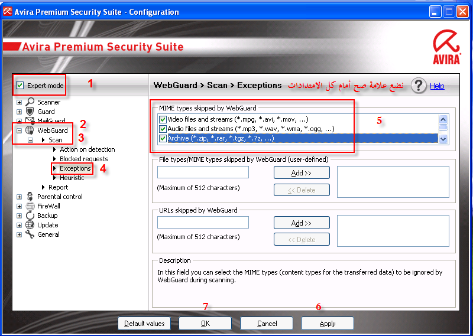Screen dimensions: 473x336
Task: Click the Update tree label
Action: (x=48, y=225)
